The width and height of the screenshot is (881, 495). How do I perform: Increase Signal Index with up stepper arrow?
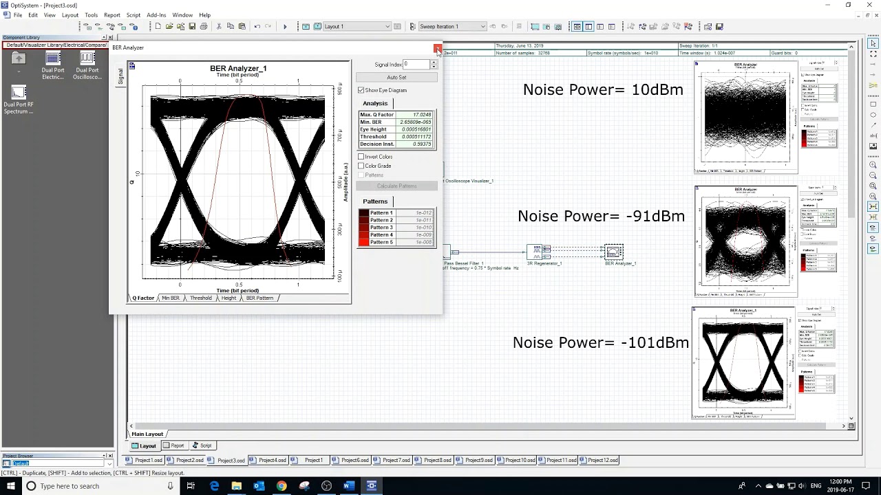tap(434, 62)
